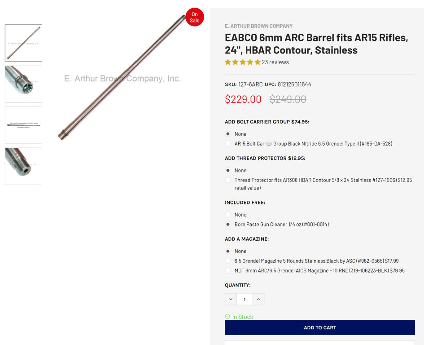This screenshot has width=424, height=345.
Task: View the barrel chamber end thumbnail
Action: tap(23, 84)
